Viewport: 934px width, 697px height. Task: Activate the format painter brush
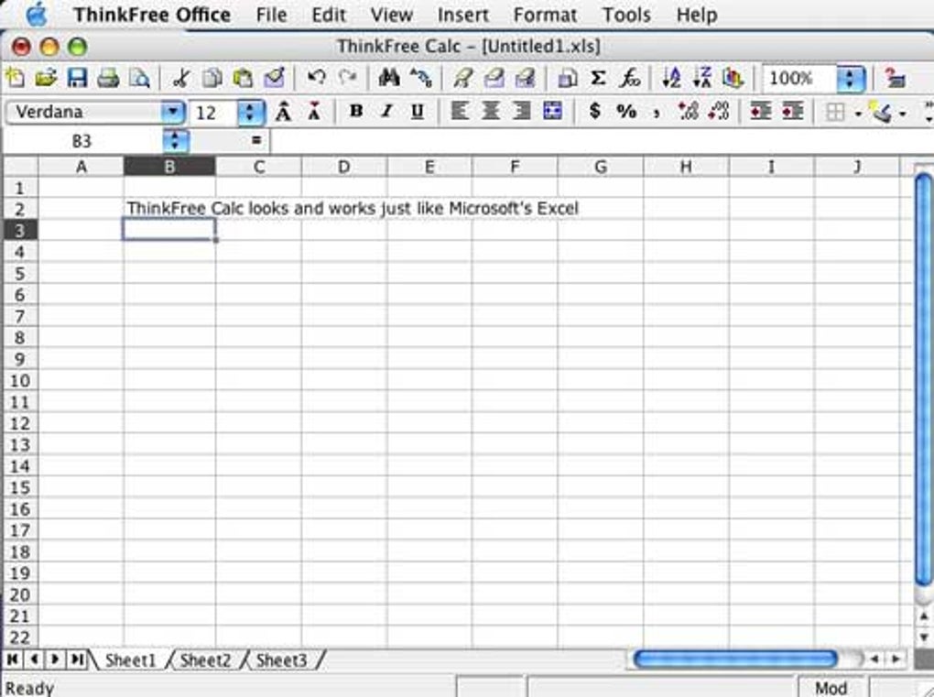tap(275, 78)
